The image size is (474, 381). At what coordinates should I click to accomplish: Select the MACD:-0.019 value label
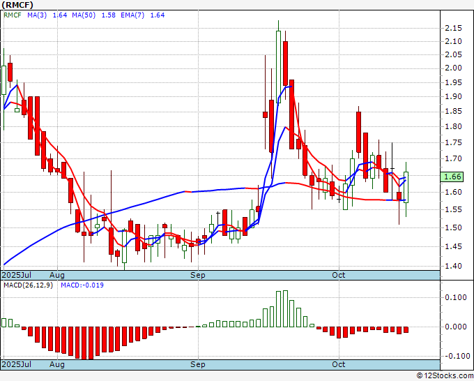coord(81,285)
